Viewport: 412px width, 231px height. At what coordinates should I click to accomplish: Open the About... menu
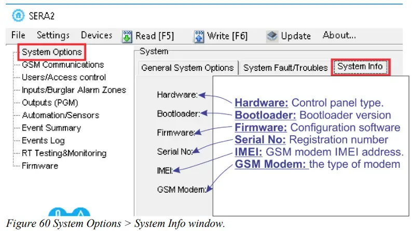tap(339, 35)
